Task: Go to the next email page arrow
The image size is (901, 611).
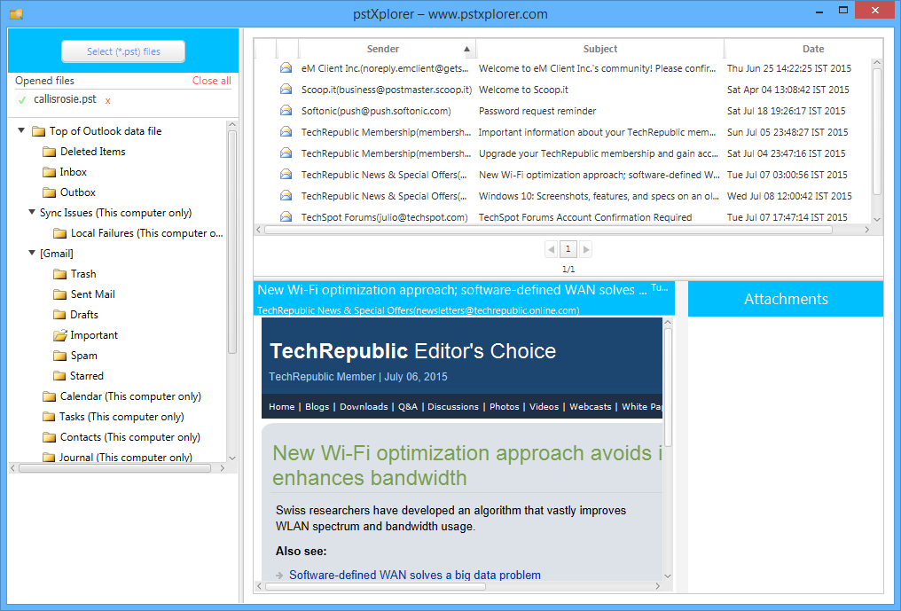Action: click(x=585, y=249)
